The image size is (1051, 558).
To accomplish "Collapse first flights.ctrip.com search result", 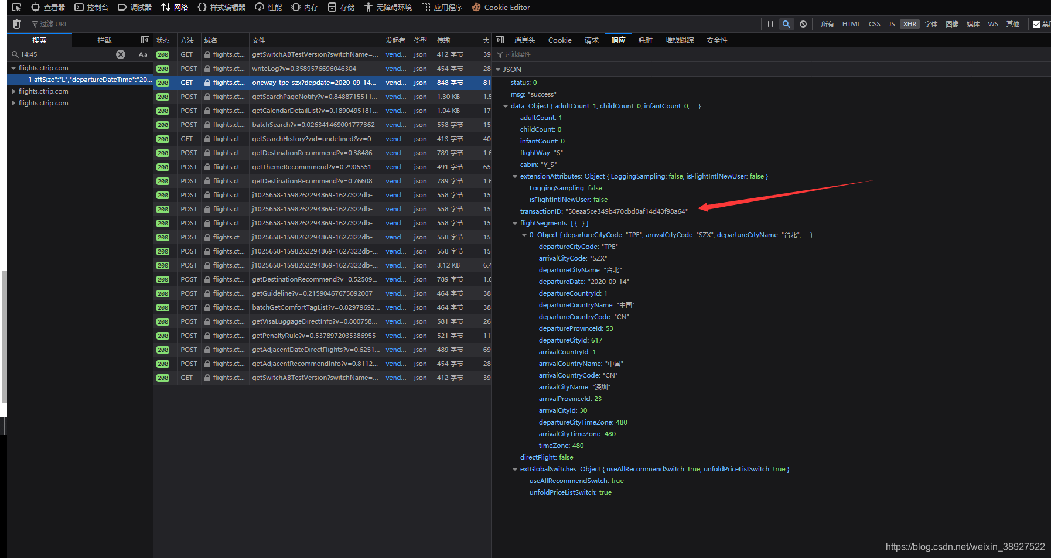I will click(x=13, y=68).
